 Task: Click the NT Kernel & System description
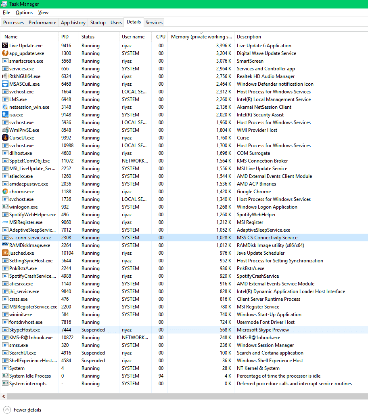(258, 368)
